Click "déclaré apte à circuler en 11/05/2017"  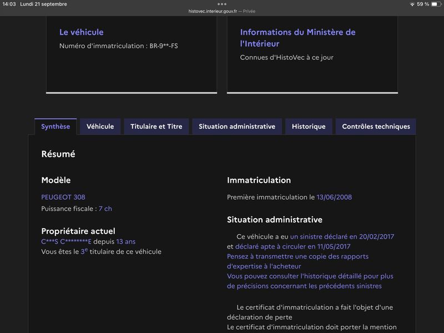pyautogui.click(x=293, y=246)
